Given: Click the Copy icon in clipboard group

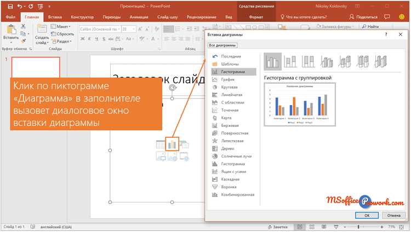Looking at the screenshot, I should pyautogui.click(x=23, y=34).
